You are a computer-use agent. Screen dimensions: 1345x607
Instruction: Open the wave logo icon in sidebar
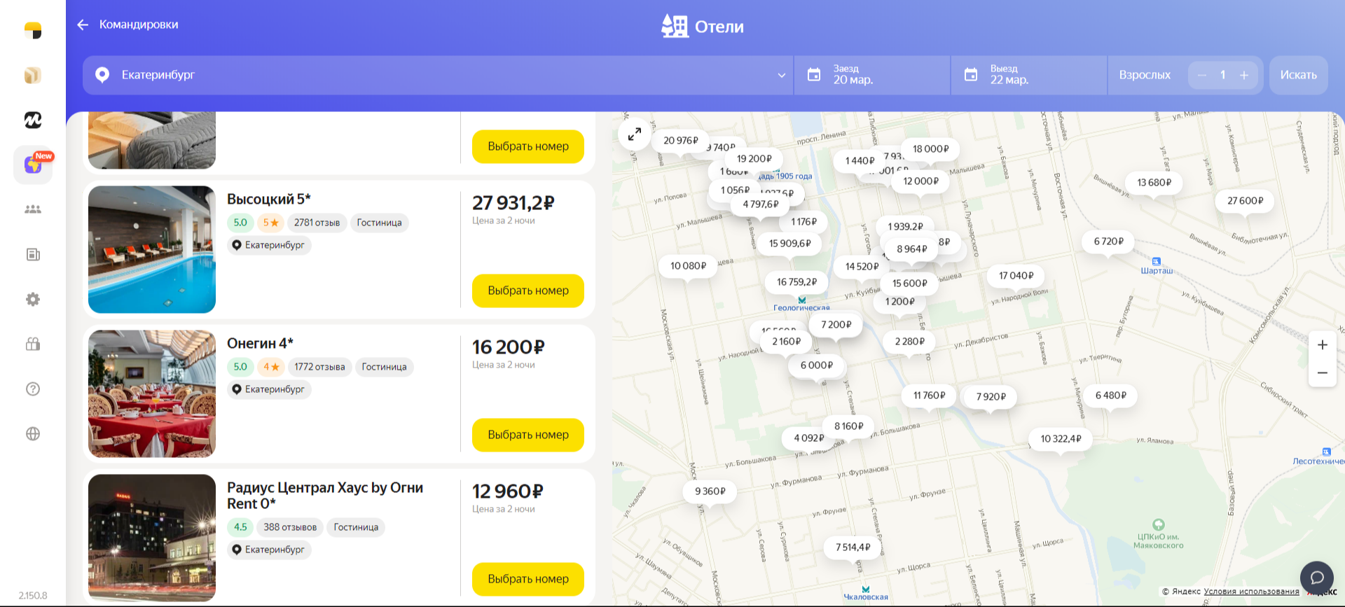click(x=33, y=120)
